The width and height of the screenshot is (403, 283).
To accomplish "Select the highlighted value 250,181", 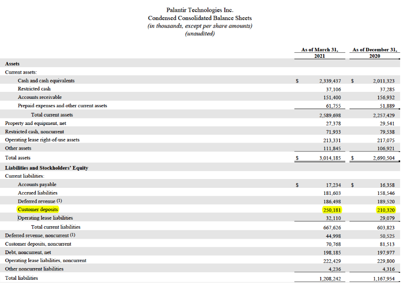I will tap(332, 210).
